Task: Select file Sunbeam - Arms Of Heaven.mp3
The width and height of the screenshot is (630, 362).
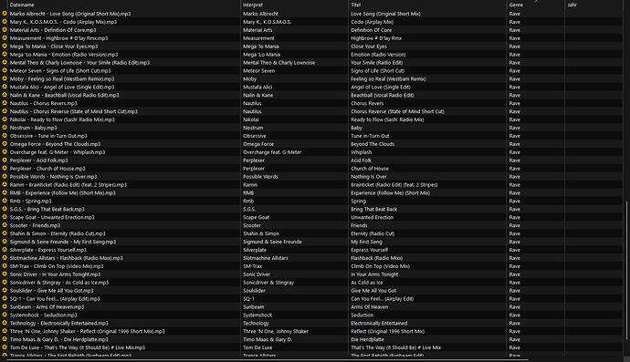Action: coord(47,306)
